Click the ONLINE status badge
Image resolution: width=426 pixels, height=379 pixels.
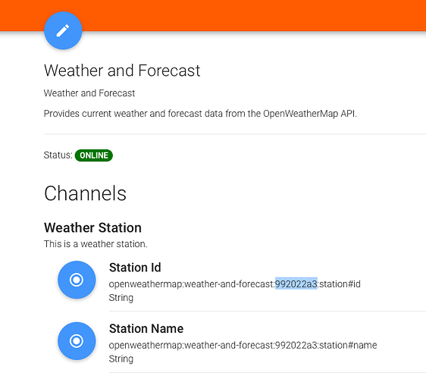pos(94,155)
